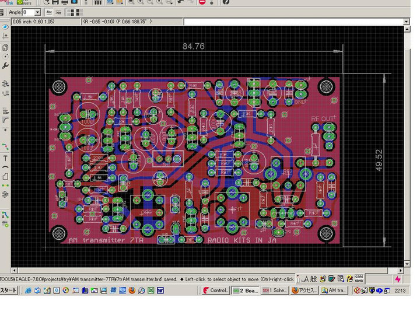
Task: Switch to the 1 Schematic taskbar window
Action: pos(274,290)
